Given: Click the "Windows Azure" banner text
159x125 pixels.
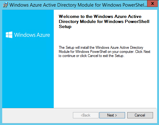Looking at the screenshot, I should point(32,35).
